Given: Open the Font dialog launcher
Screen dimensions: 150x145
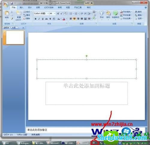Looking at the screenshot, I should (67, 23).
